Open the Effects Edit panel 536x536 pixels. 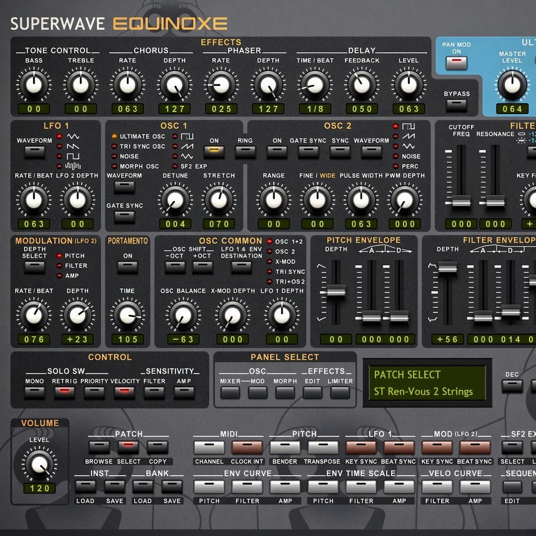312,393
